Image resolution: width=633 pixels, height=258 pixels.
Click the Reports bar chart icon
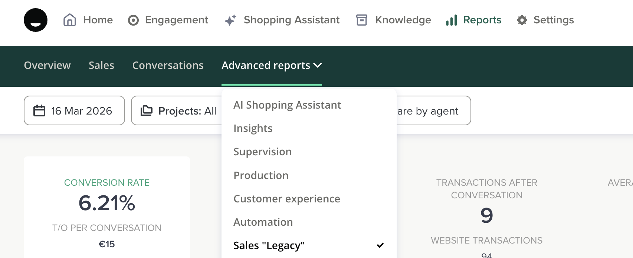[451, 20]
